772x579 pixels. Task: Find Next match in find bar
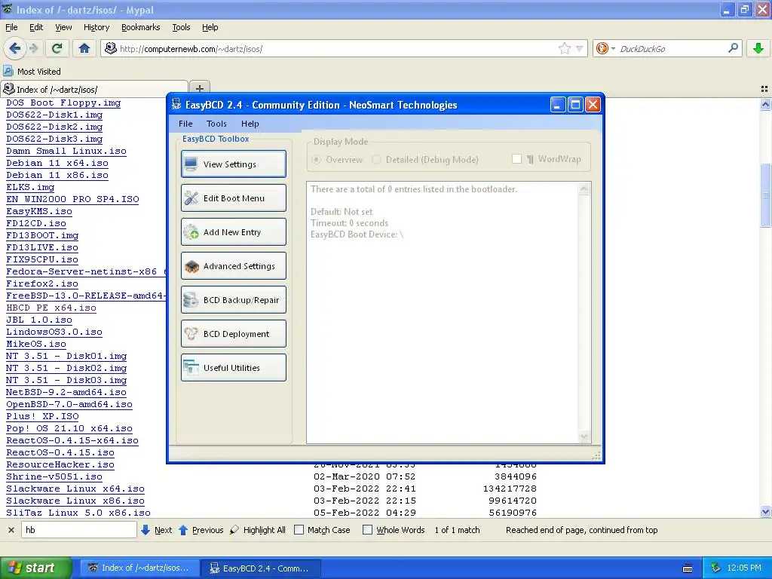157,530
